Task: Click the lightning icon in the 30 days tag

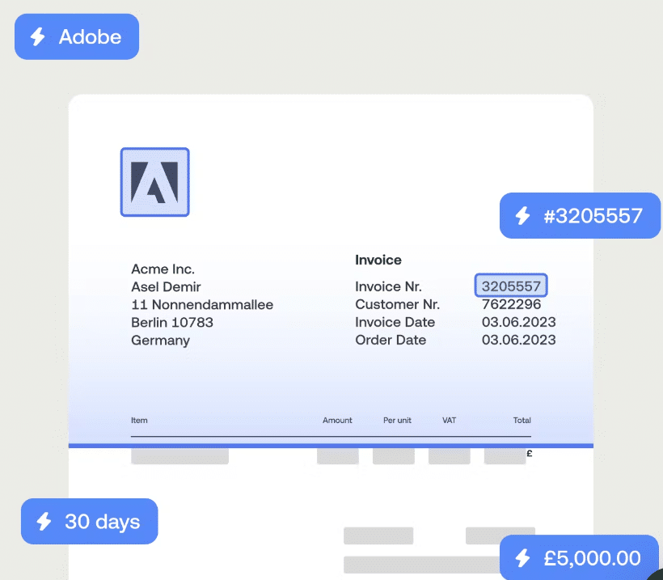Action: [44, 522]
